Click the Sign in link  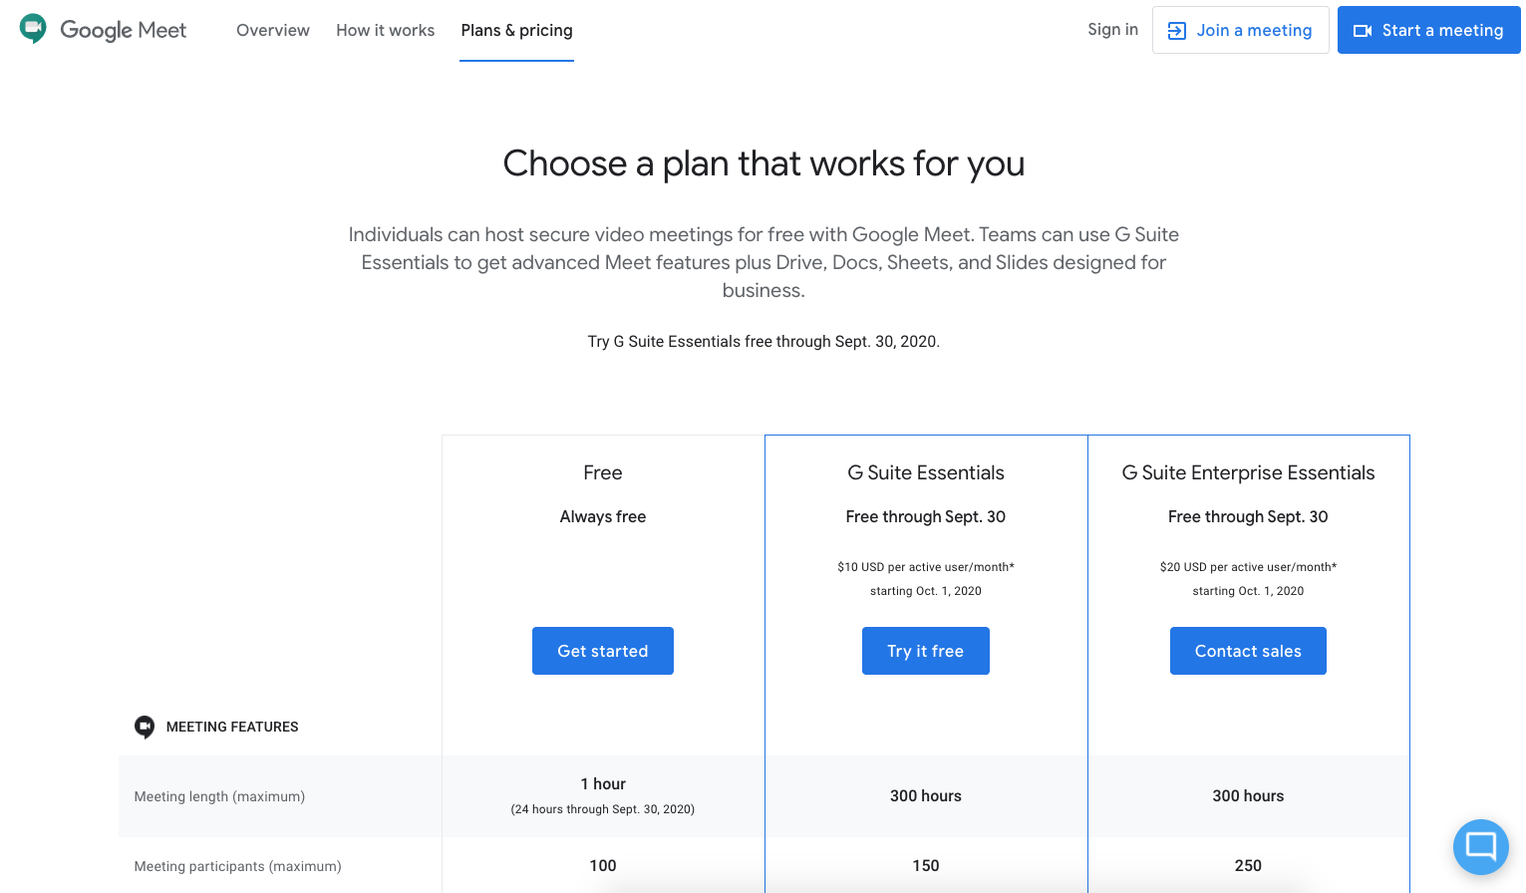pyautogui.click(x=1112, y=30)
